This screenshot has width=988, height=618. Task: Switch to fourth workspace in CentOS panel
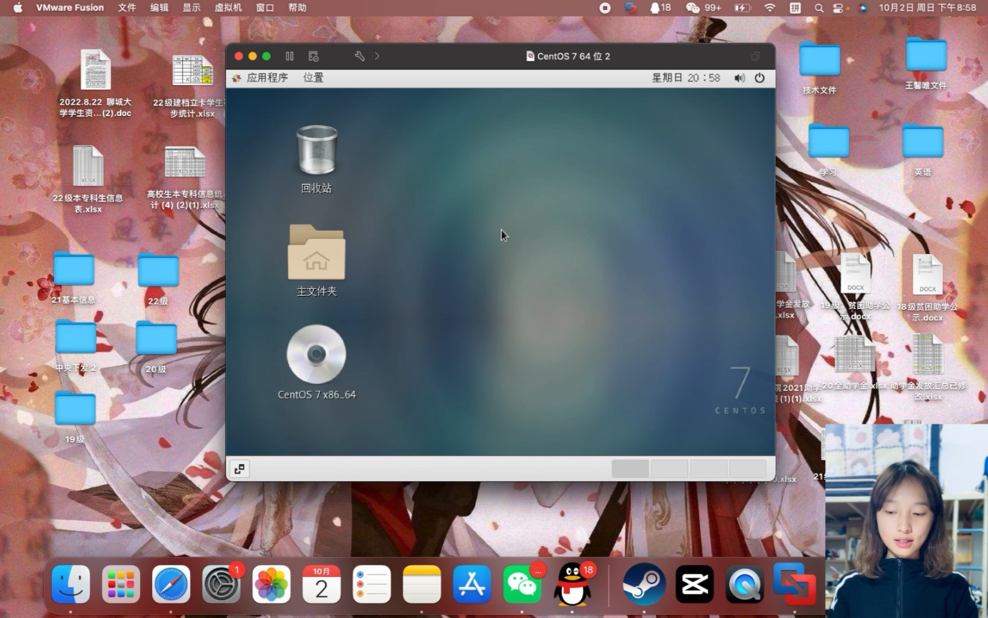[x=747, y=469]
